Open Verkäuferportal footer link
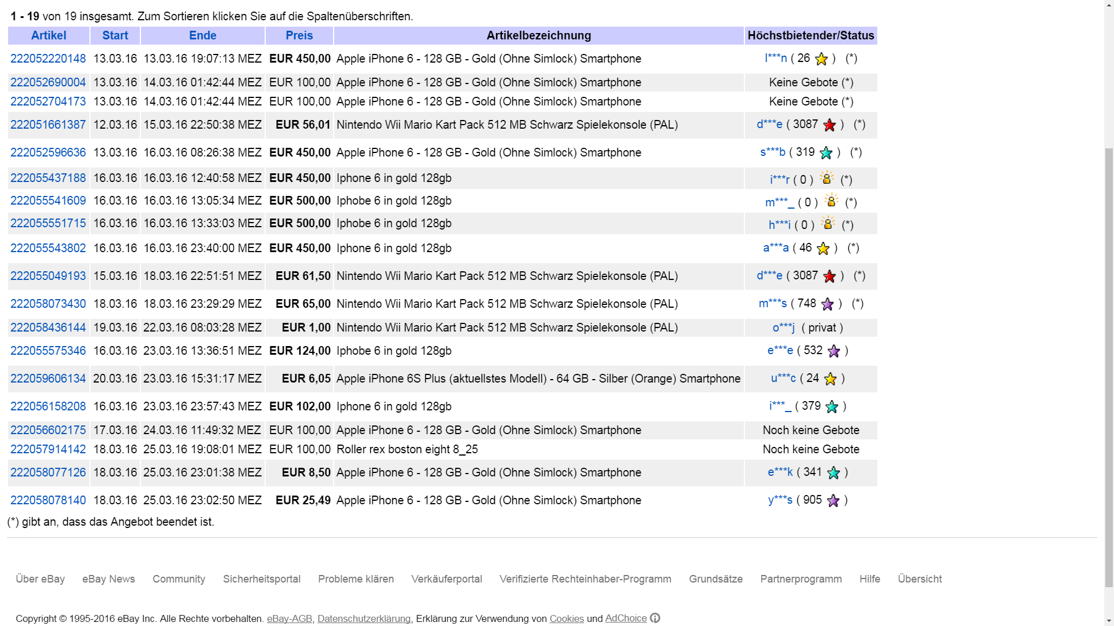This screenshot has width=1114, height=626. [x=447, y=579]
